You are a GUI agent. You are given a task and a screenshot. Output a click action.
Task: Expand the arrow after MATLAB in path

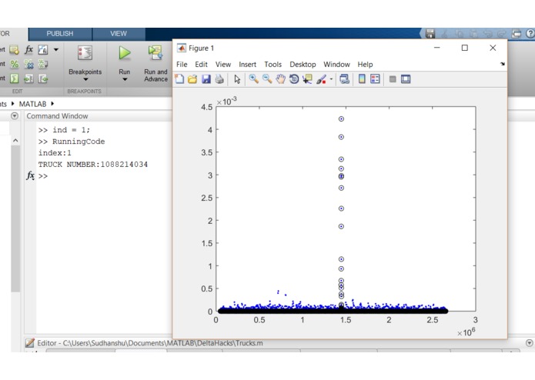[52, 104]
